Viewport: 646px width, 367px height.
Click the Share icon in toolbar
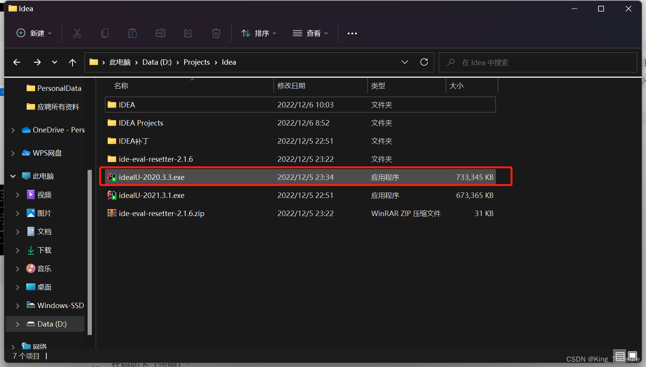tap(188, 33)
